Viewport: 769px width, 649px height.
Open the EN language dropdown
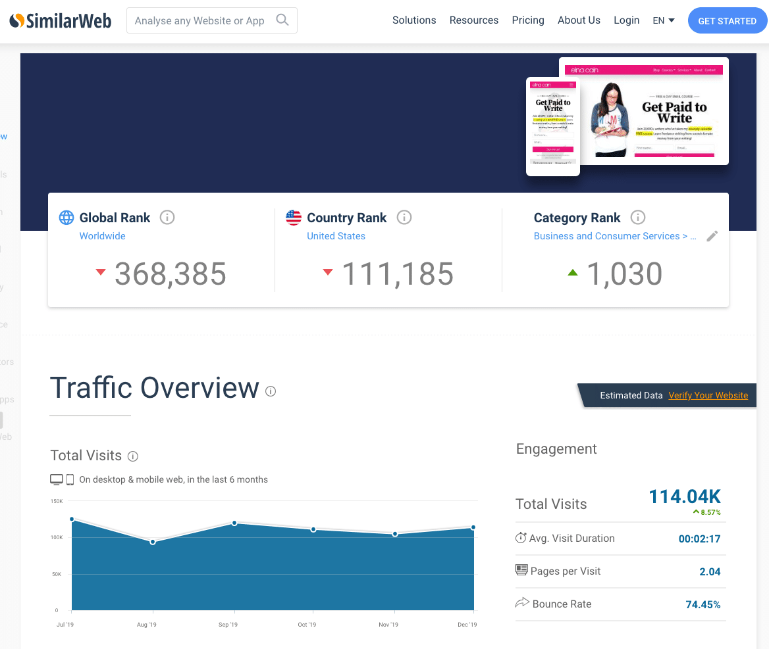pyautogui.click(x=664, y=20)
